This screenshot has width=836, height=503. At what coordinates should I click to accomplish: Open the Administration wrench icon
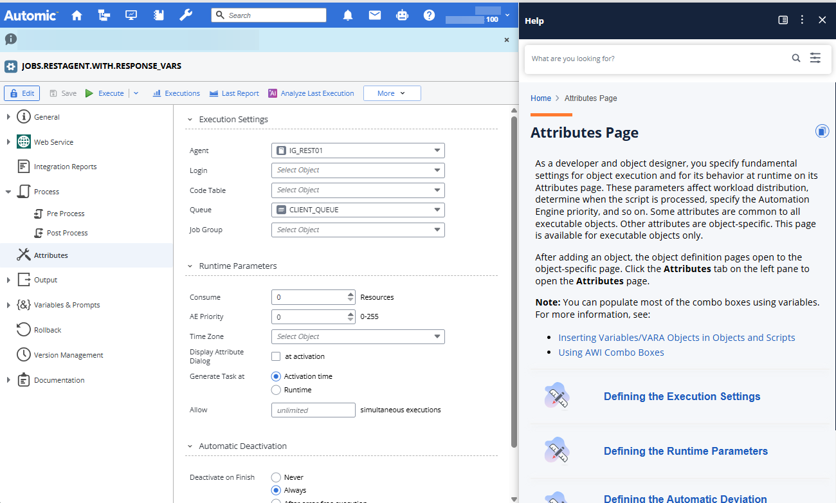(x=186, y=15)
